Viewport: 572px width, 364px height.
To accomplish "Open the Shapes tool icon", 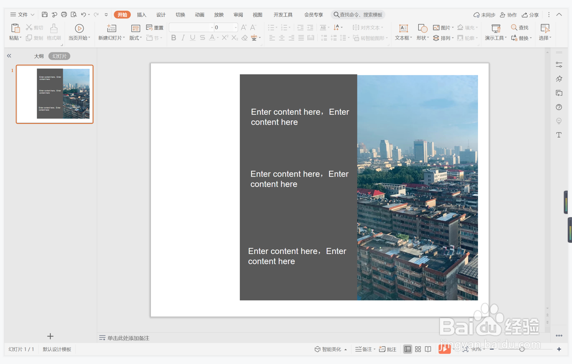I will click(x=422, y=28).
